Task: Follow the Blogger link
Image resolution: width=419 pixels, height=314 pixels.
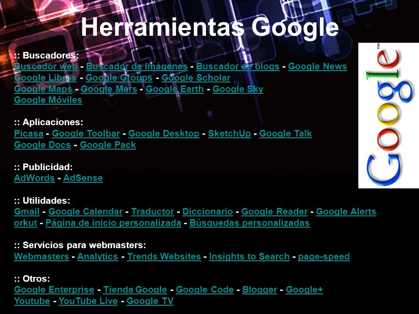Action: (x=259, y=290)
